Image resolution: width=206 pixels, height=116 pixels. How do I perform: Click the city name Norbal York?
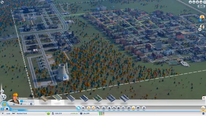22,113
